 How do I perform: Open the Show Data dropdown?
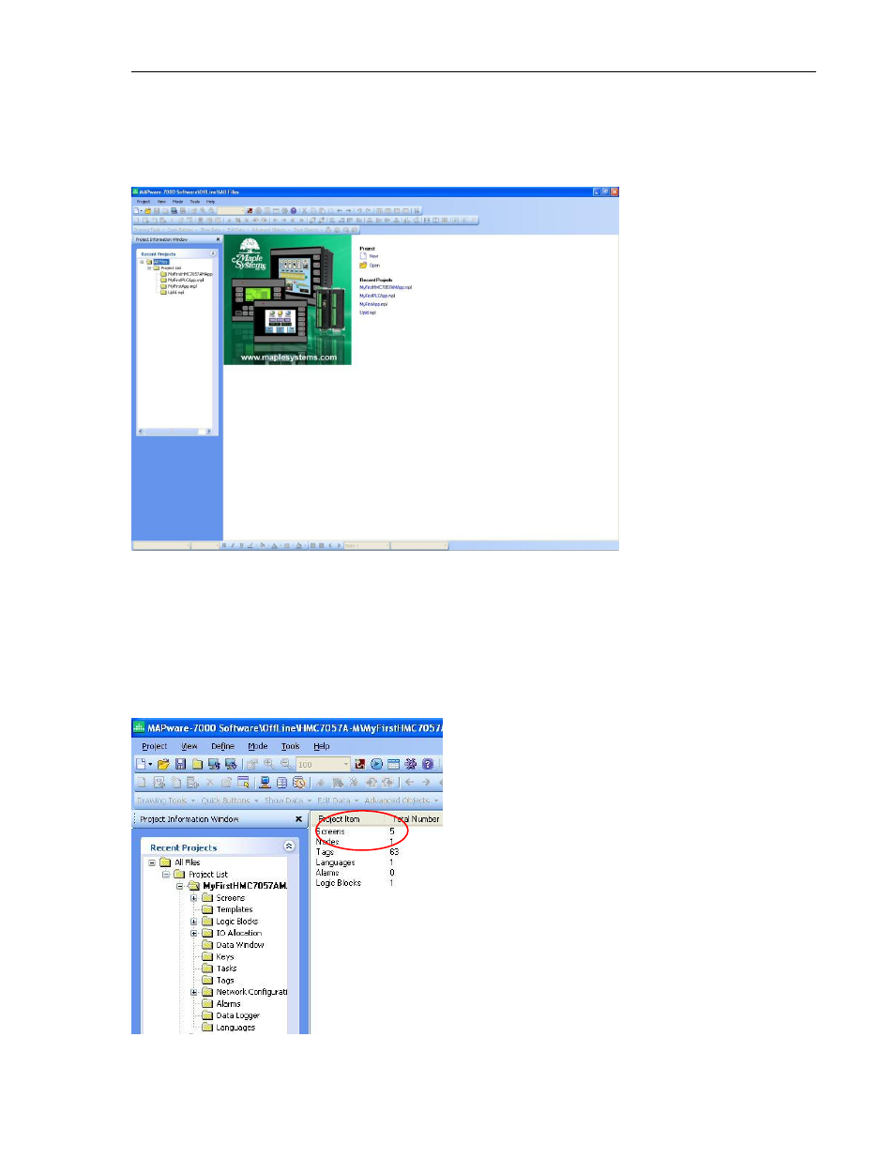[287, 801]
